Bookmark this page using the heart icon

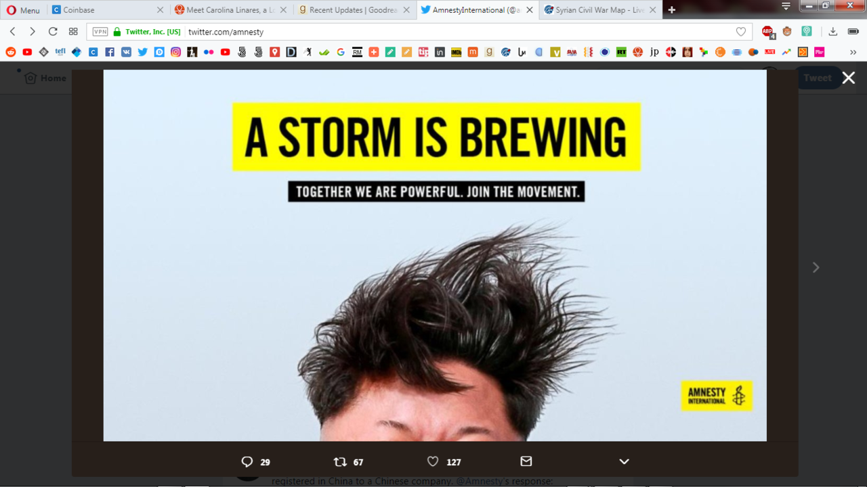click(x=740, y=31)
